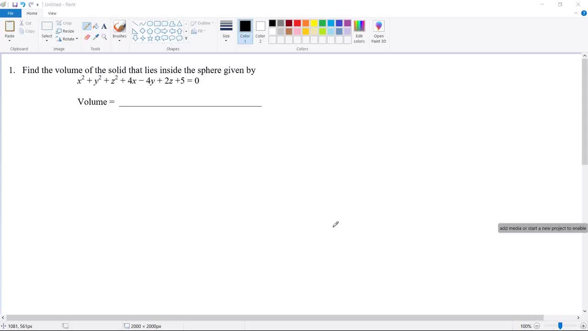Pick the green color swatch
The height and width of the screenshot is (331, 588).
[x=322, y=23]
